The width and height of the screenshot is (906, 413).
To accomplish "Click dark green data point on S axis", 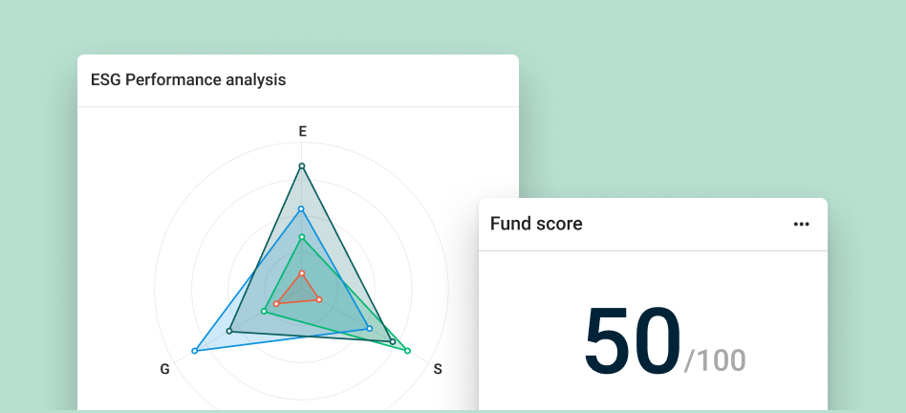I will click(x=392, y=341).
